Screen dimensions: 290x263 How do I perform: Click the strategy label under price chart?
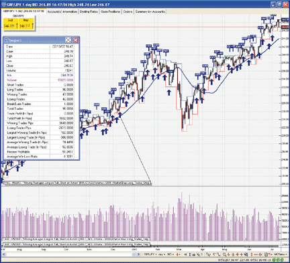(77, 183)
